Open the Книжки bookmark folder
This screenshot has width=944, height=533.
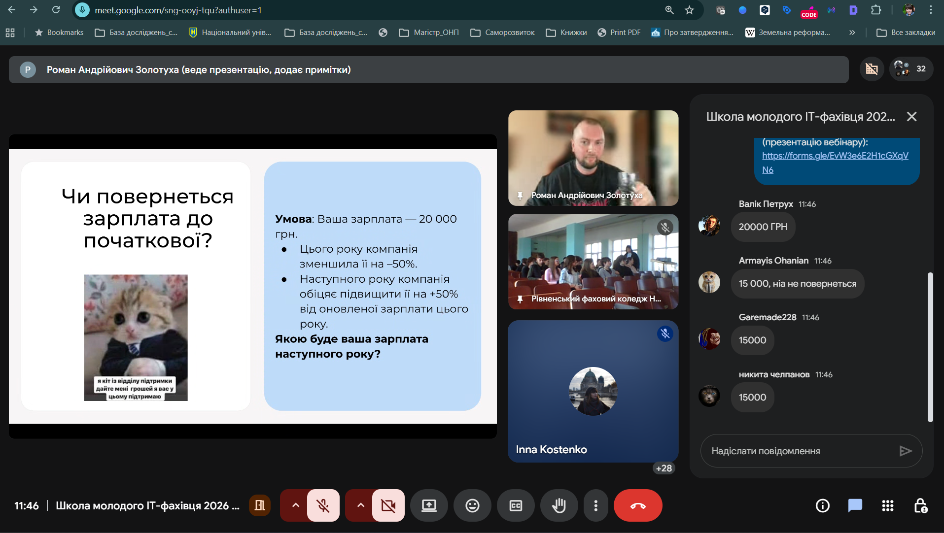coord(566,33)
